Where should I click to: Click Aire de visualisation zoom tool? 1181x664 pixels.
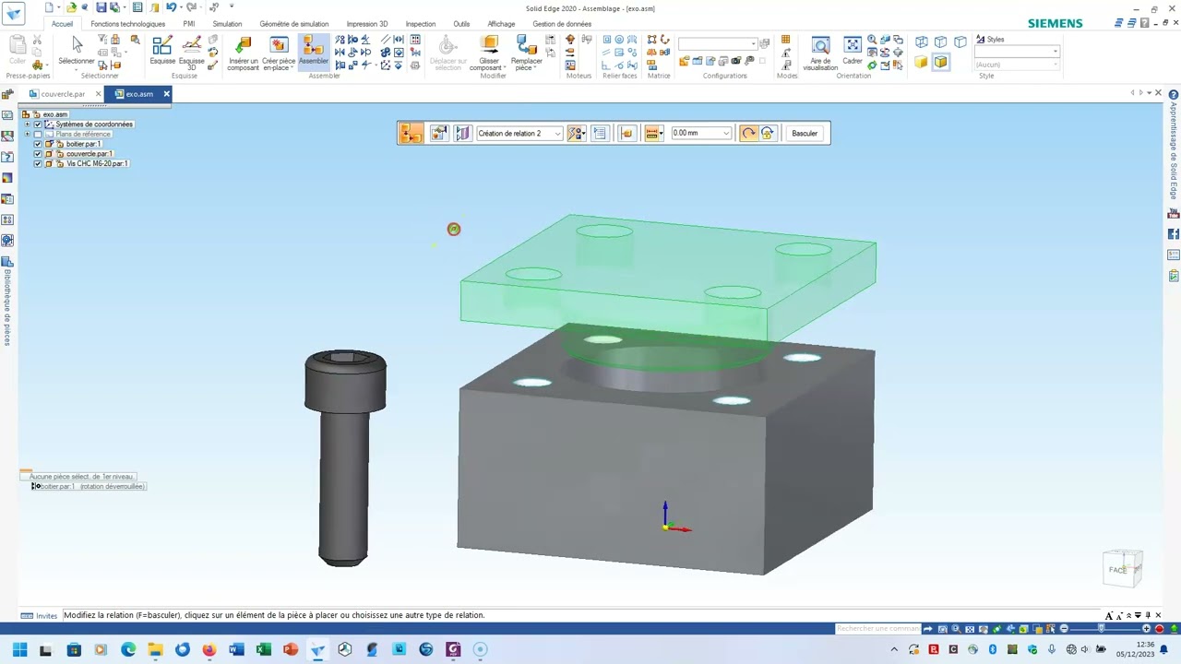pyautogui.click(x=820, y=53)
